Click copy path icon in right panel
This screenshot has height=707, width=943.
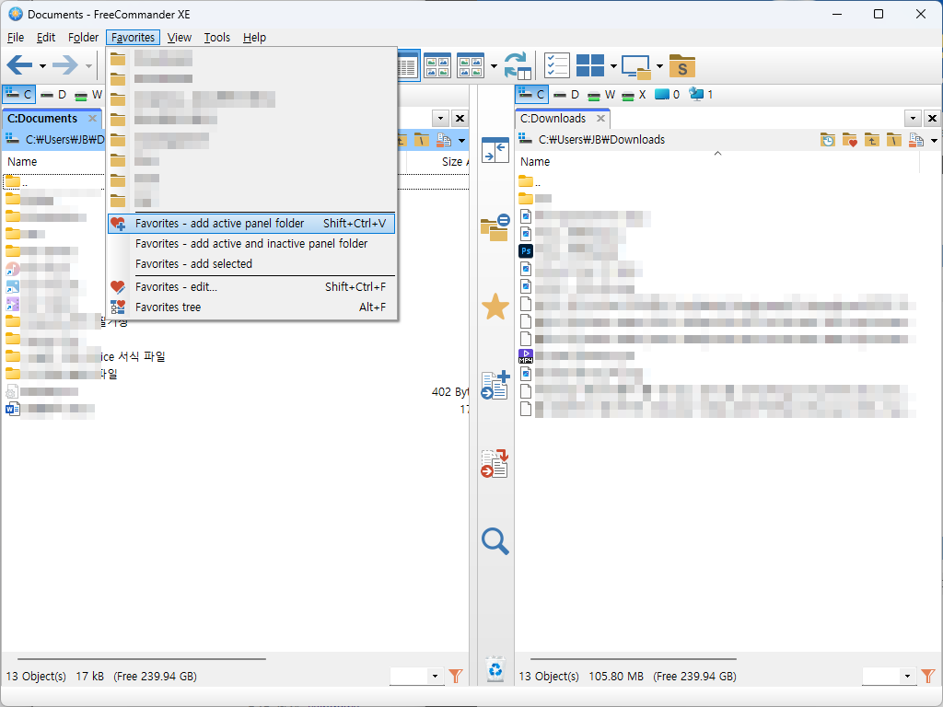click(x=916, y=140)
